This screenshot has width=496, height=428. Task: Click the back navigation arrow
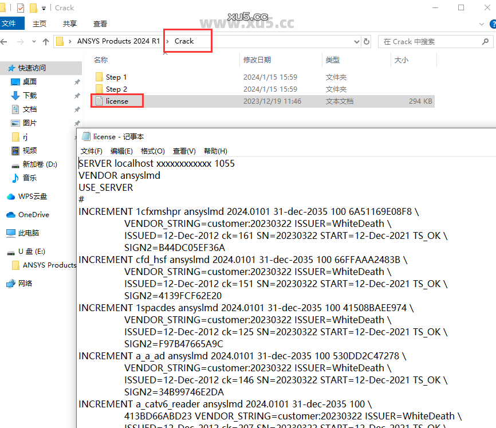pos(6,41)
